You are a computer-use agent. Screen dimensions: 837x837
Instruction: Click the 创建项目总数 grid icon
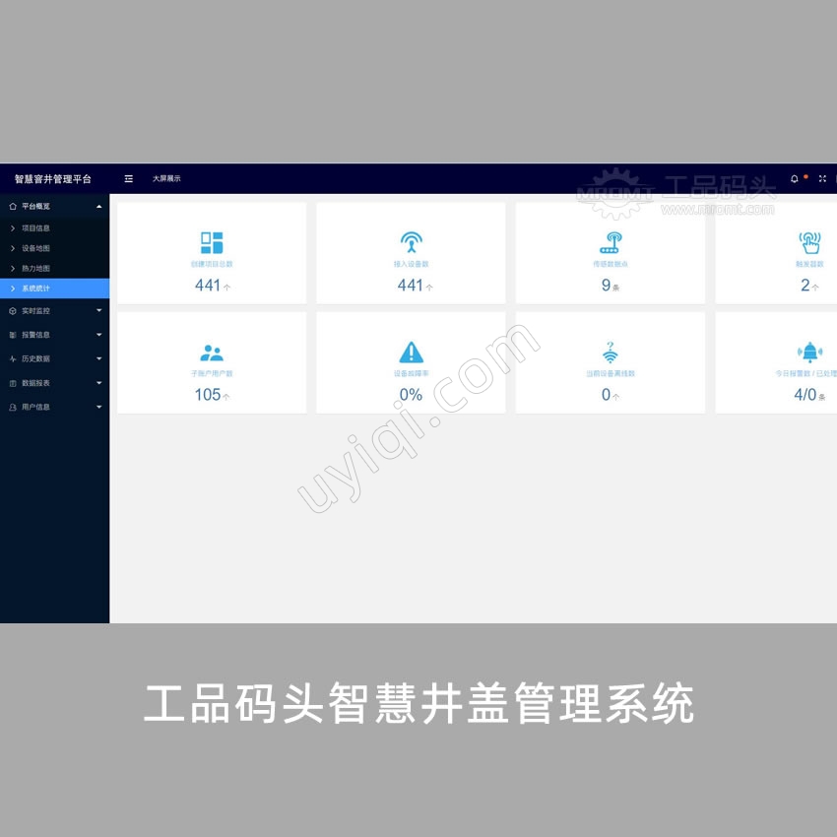tap(212, 243)
